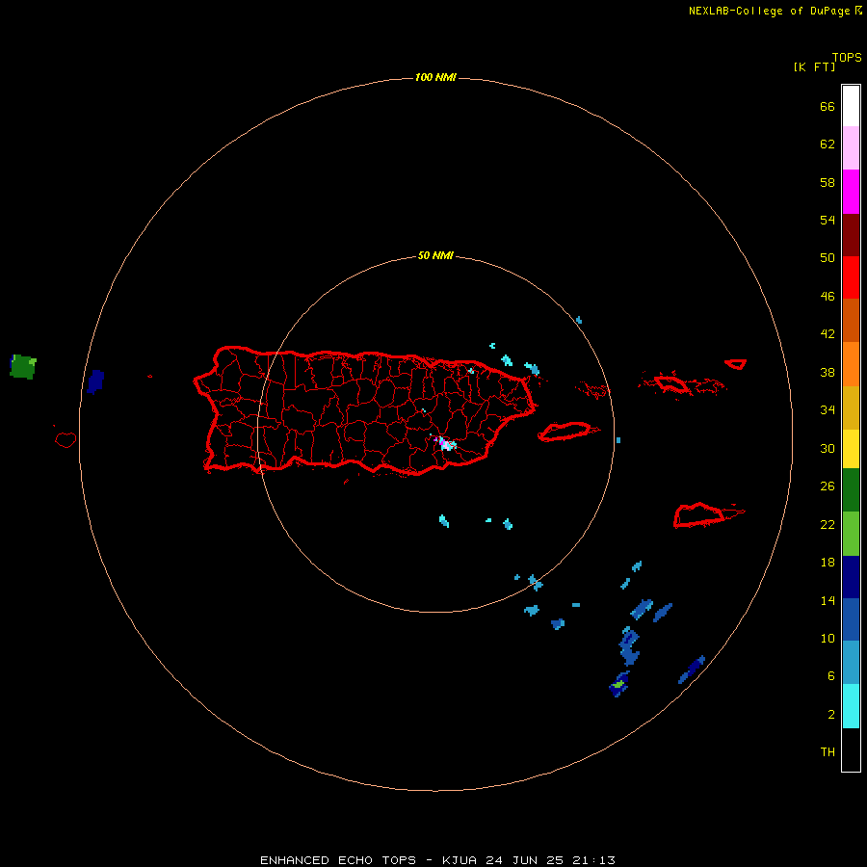Click the "10" legend value
This screenshot has width=867, height=867.
point(828,638)
